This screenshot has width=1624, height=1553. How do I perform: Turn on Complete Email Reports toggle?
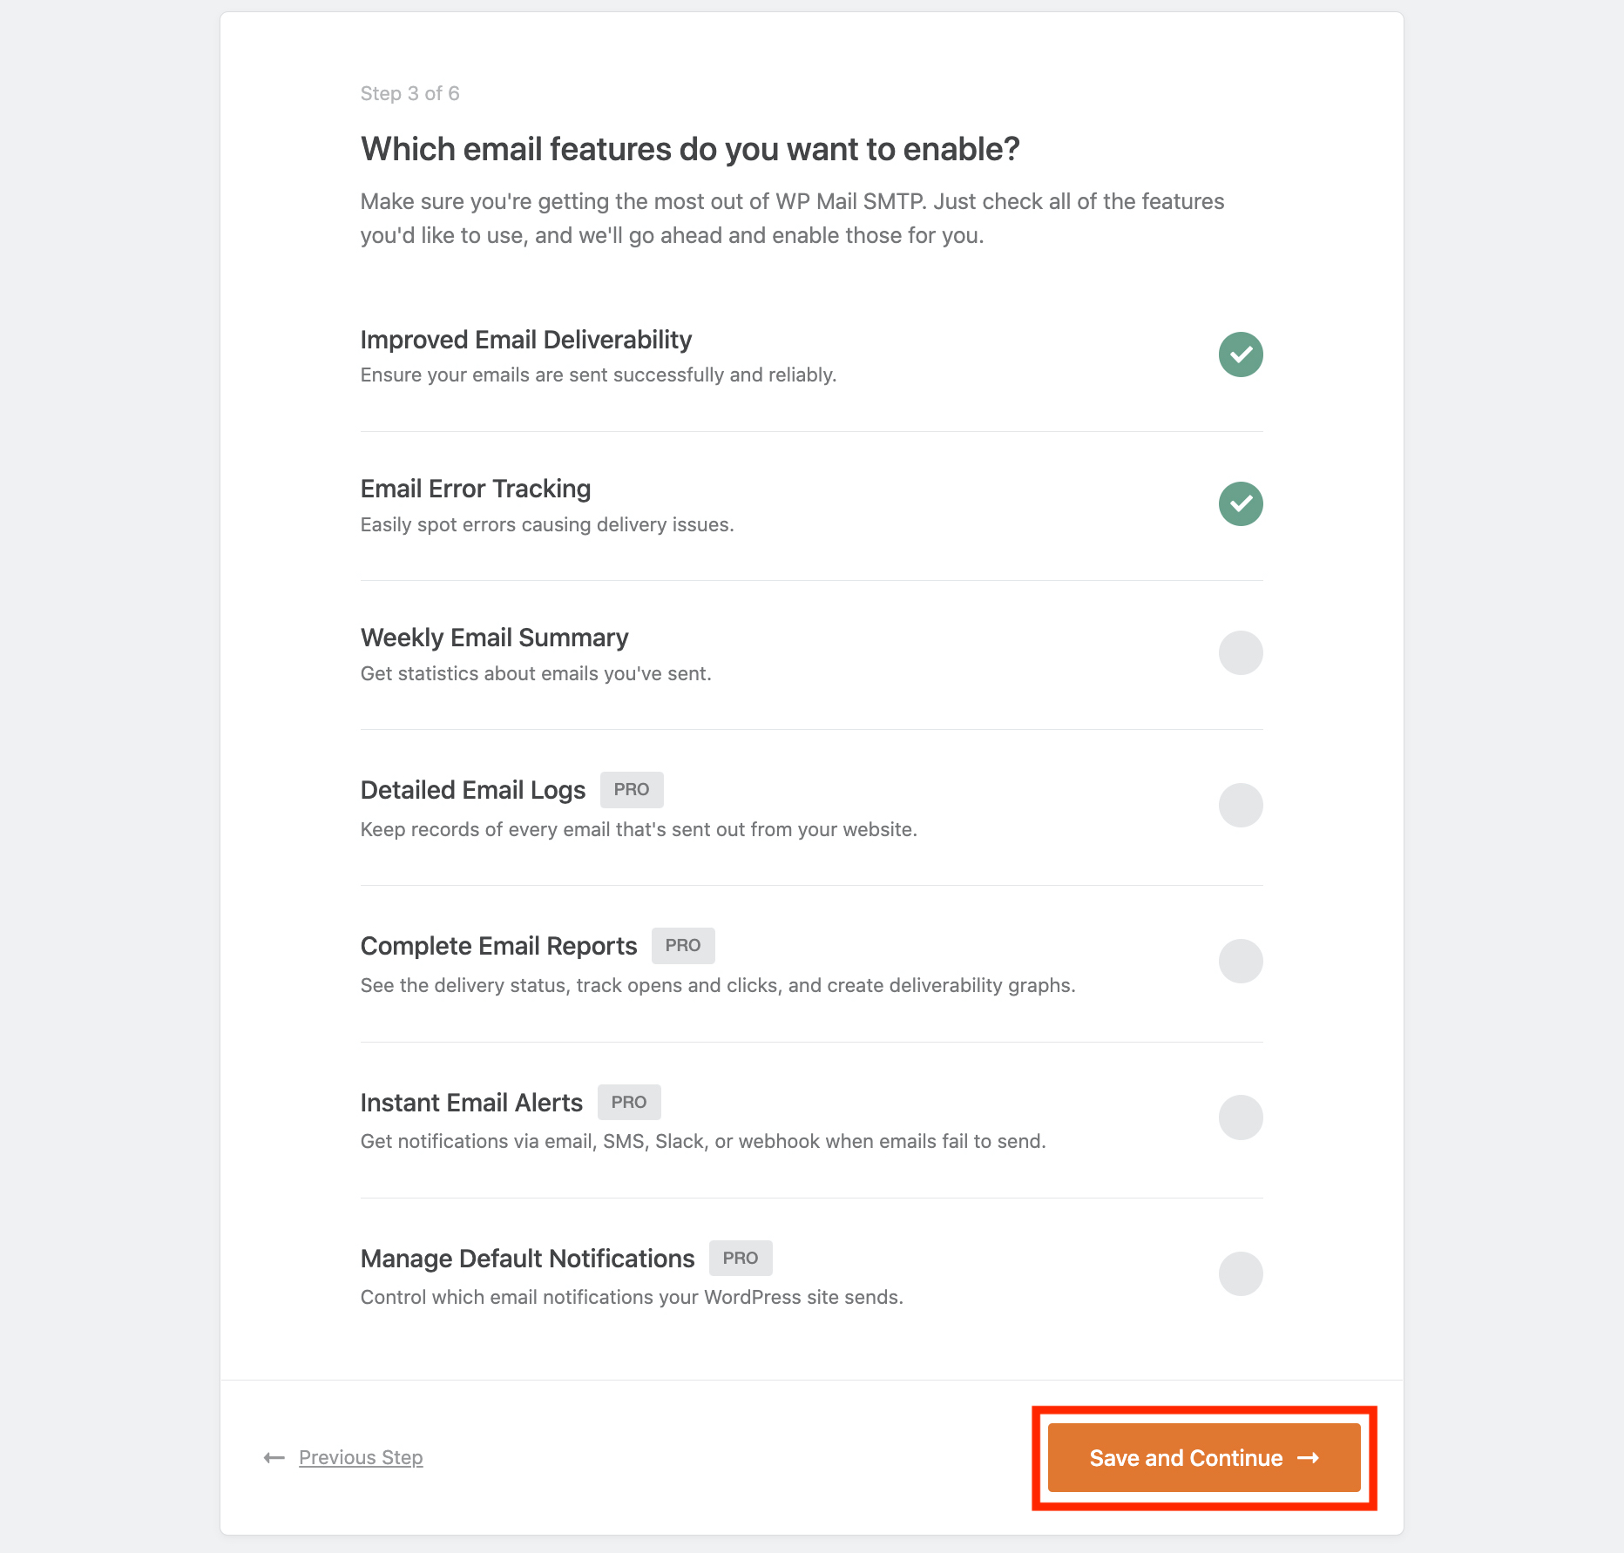point(1241,961)
